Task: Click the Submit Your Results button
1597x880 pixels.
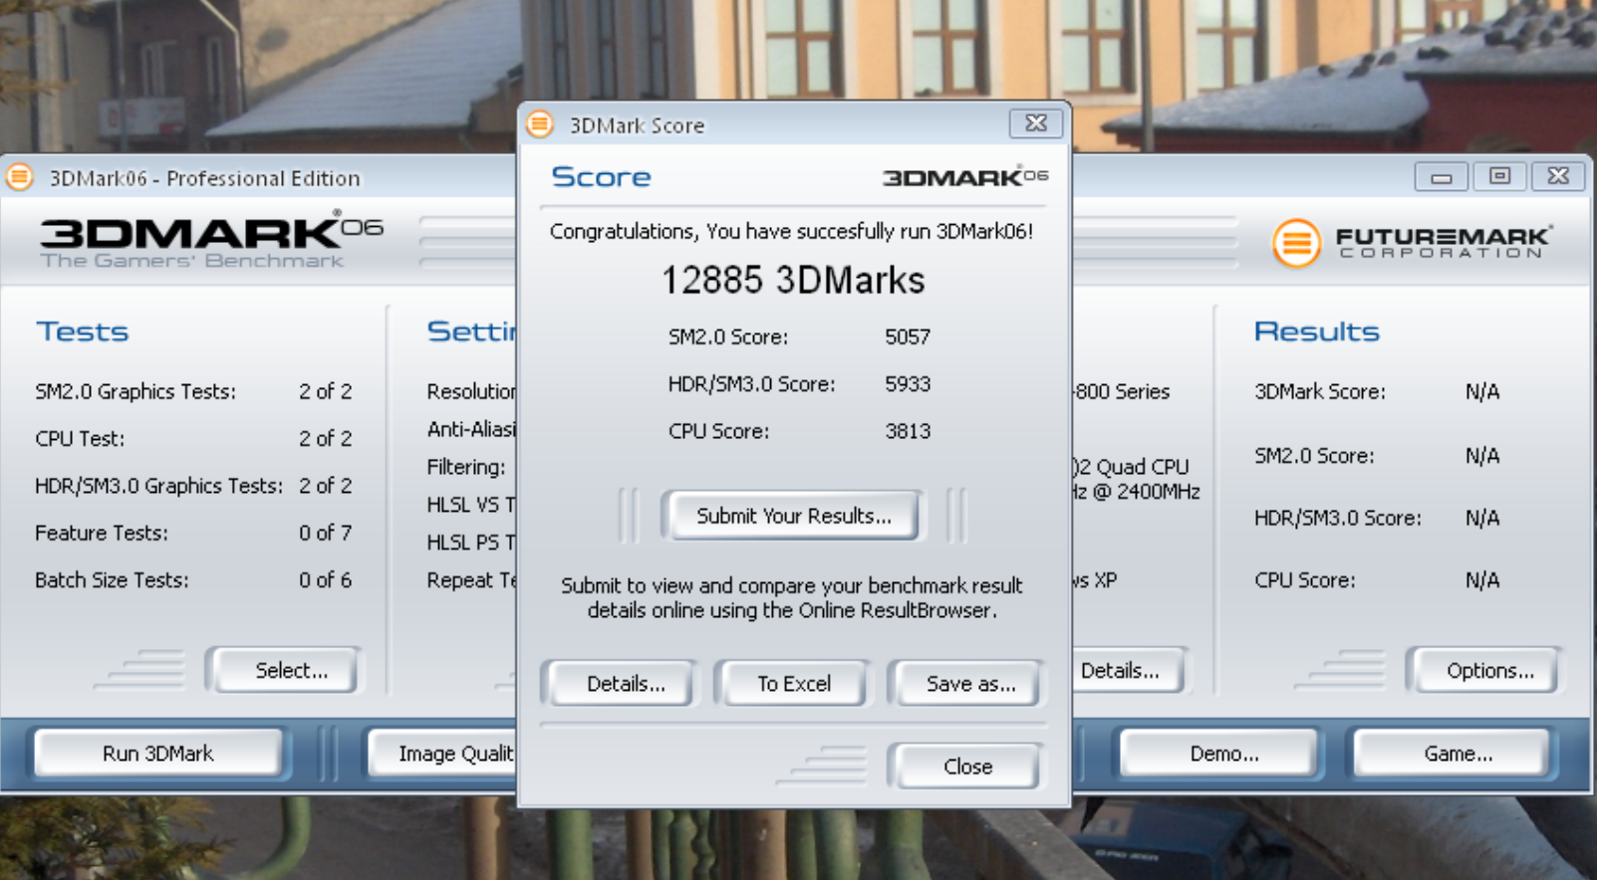Action: pyautogui.click(x=793, y=516)
